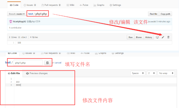Click the 'test' link in editor breadcrumb
179x108 pixels.
pyautogui.click(x=8, y=62)
